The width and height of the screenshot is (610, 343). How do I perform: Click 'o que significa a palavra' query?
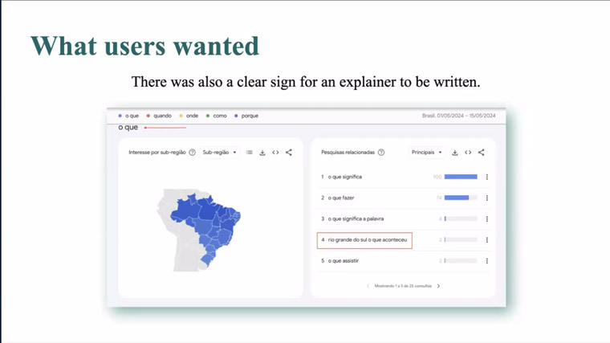[x=356, y=218]
